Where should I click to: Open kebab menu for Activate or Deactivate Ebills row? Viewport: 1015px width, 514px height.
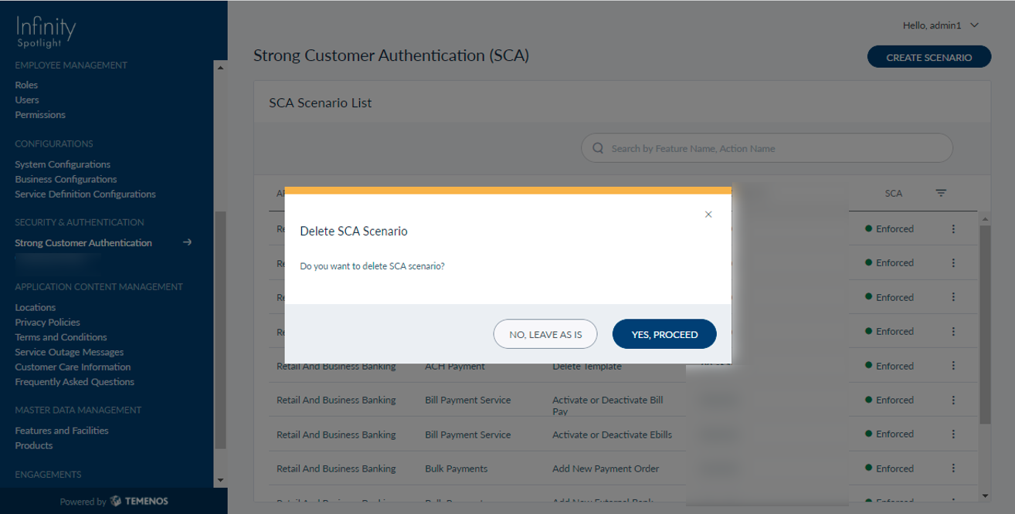[x=953, y=435]
